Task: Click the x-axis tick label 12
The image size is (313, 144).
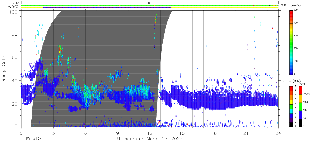Action: click(150, 133)
